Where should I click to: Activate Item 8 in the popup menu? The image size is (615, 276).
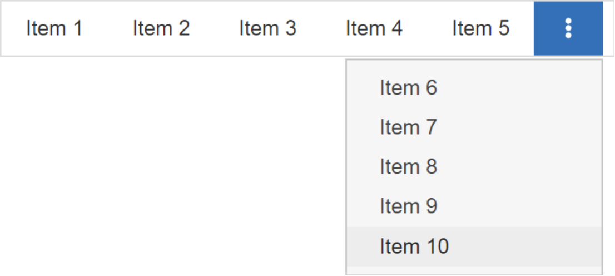409,167
